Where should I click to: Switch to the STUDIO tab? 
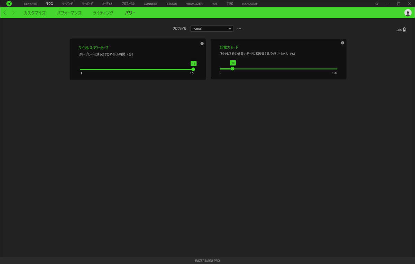[x=172, y=4]
